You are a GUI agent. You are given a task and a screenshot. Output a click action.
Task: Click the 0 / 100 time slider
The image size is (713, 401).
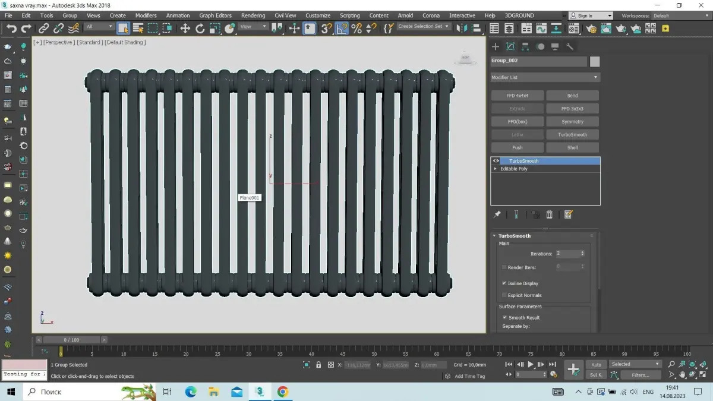(71, 340)
